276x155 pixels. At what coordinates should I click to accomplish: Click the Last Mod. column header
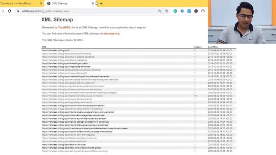click(213, 47)
